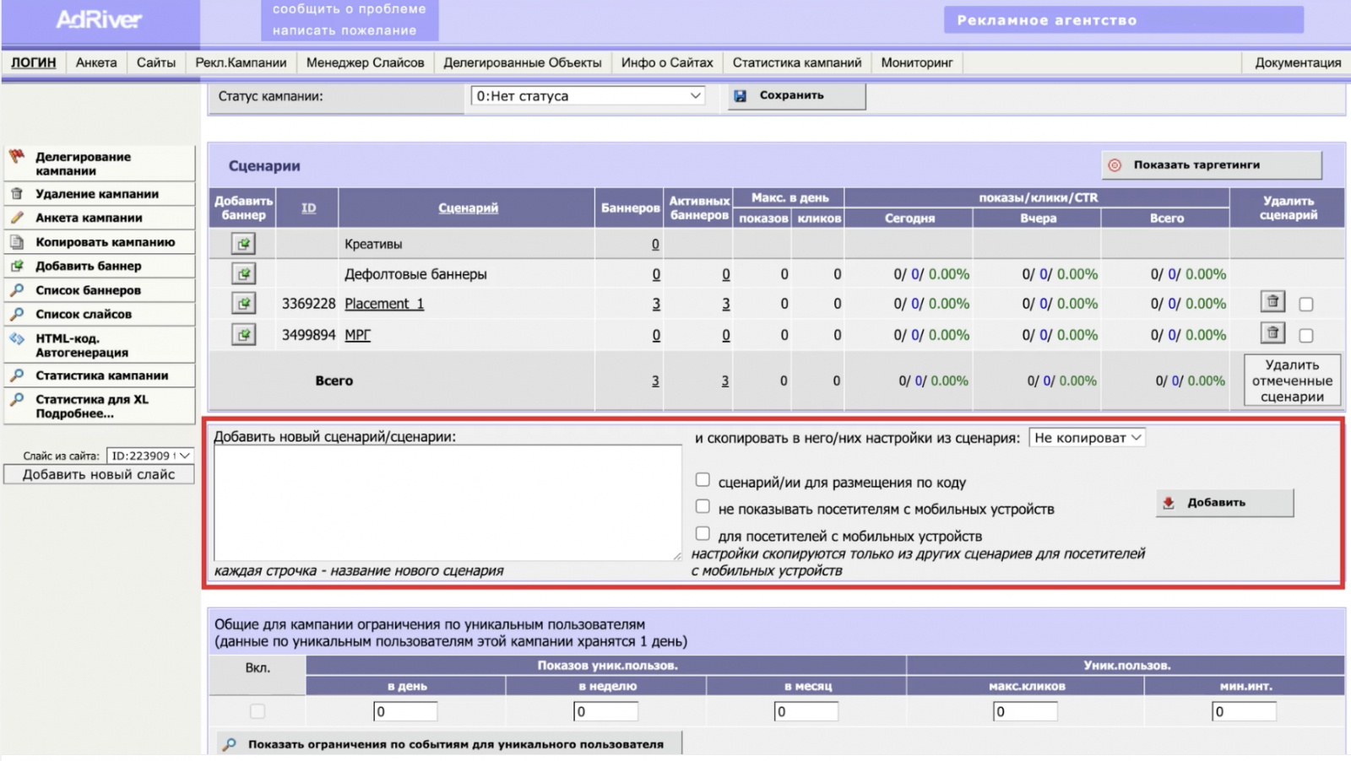Click add-banner icon in Дефолтовые баннеры row
The height and width of the screenshot is (761, 1351).
[x=243, y=274]
